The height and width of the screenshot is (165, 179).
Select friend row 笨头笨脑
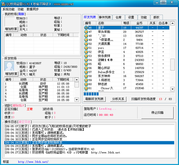pyautogui.click(x=127, y=32)
